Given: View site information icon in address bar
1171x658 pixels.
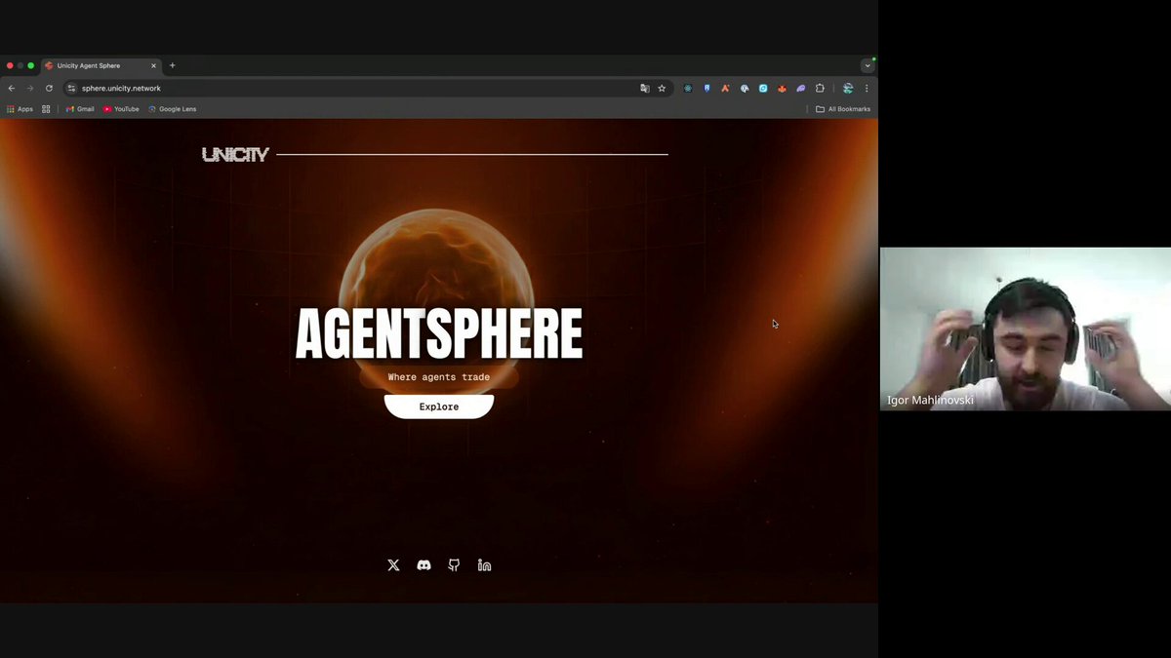Looking at the screenshot, I should (x=71, y=88).
